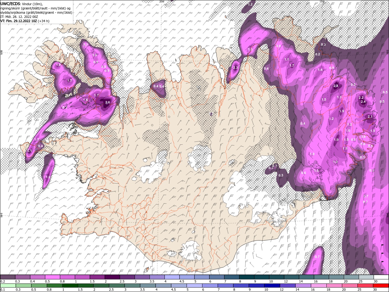Click the 2.2 snowfall value on map
This screenshot has width=389, height=292.
[361, 98]
